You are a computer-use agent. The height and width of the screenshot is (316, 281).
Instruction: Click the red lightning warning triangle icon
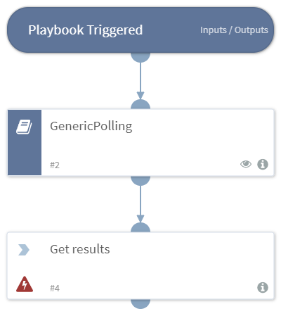[25, 284]
